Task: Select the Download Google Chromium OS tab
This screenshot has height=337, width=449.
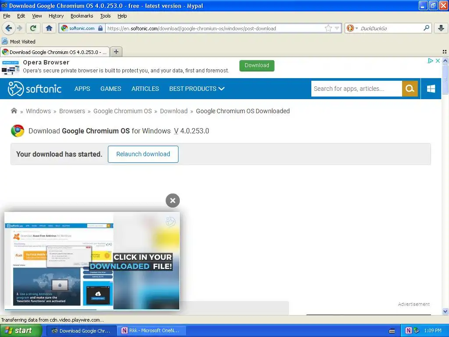Action: [55, 52]
